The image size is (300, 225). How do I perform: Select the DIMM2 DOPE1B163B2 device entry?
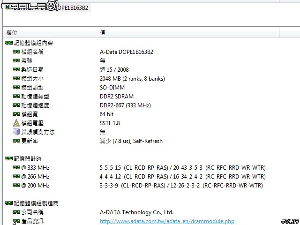coord(51,8)
